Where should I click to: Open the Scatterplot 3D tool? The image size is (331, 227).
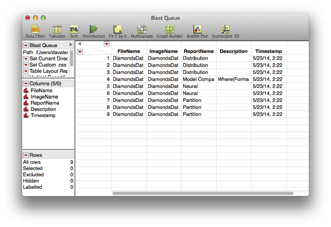point(225,31)
